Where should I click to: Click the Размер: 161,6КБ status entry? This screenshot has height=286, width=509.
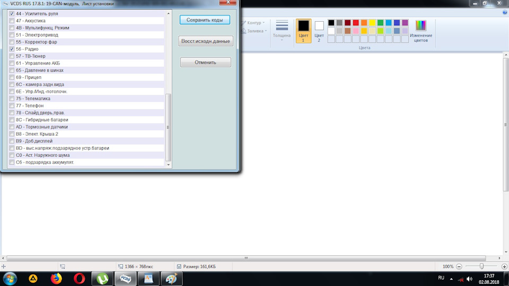point(196,266)
